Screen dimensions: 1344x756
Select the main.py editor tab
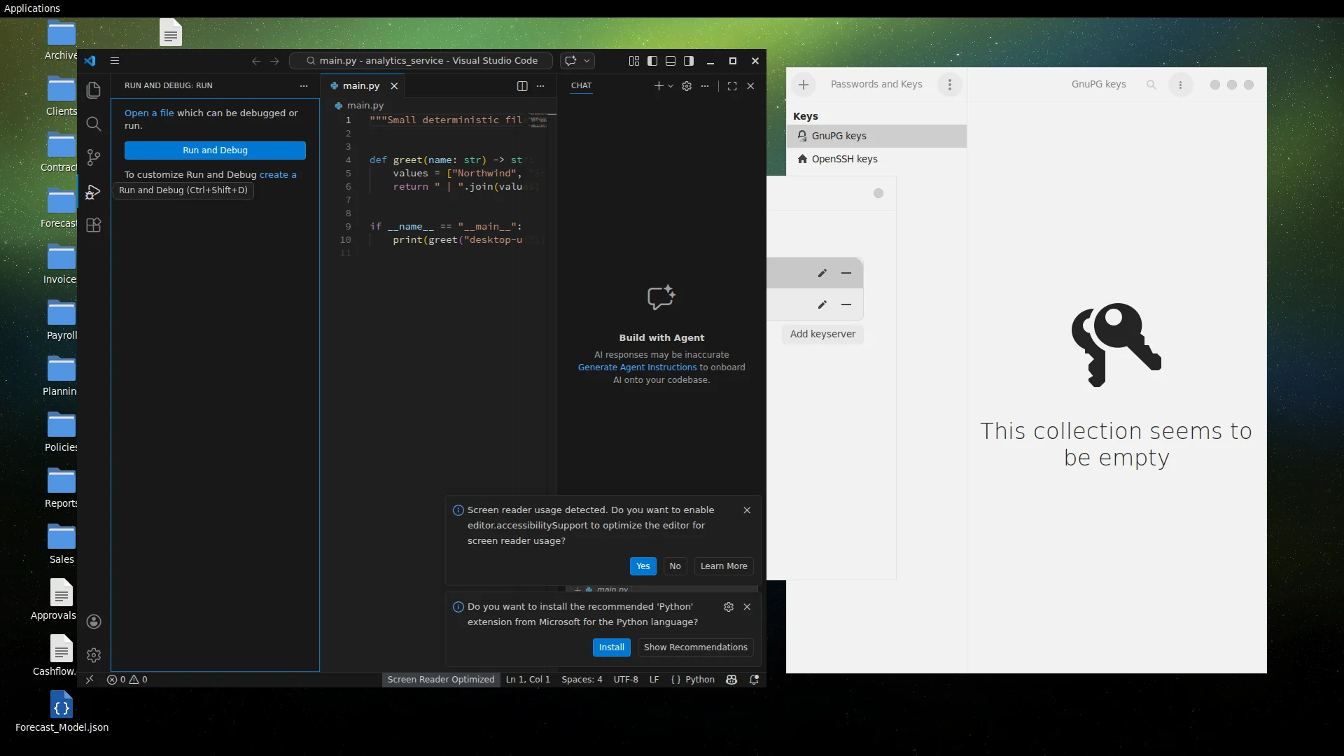click(x=360, y=86)
